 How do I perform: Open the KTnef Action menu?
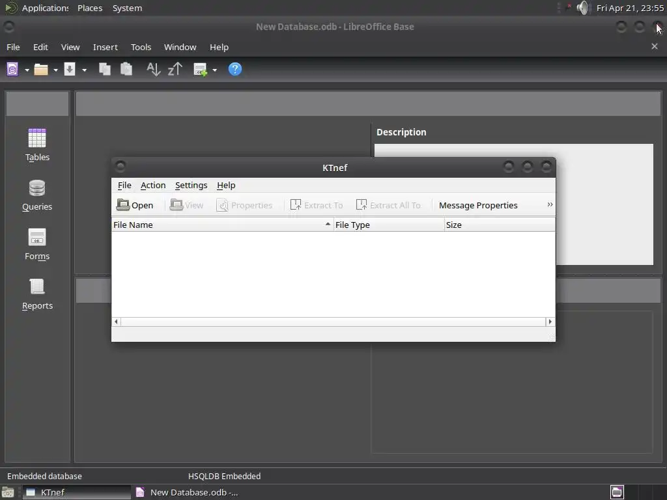(152, 186)
